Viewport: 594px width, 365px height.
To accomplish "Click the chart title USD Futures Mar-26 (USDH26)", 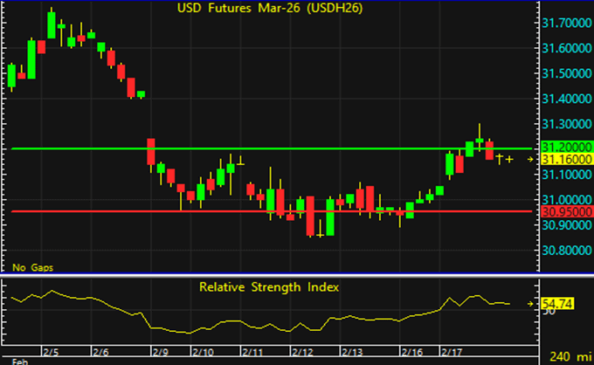I will click(x=268, y=9).
